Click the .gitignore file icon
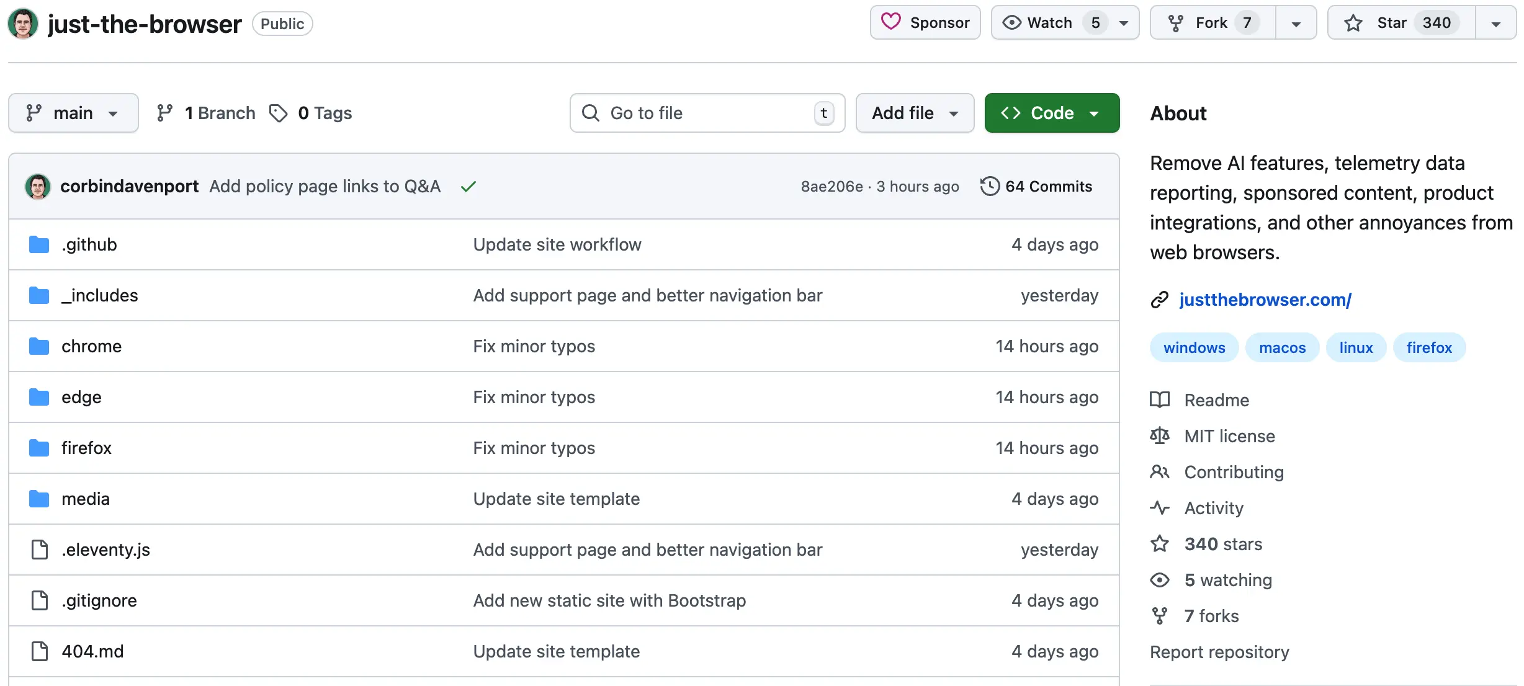 tap(39, 600)
